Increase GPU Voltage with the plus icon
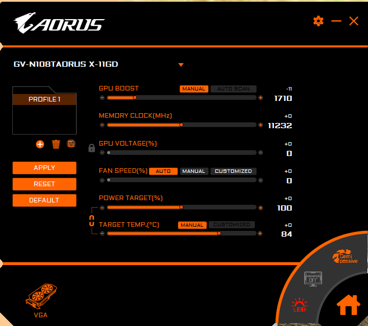368x326 pixels. tap(261, 153)
